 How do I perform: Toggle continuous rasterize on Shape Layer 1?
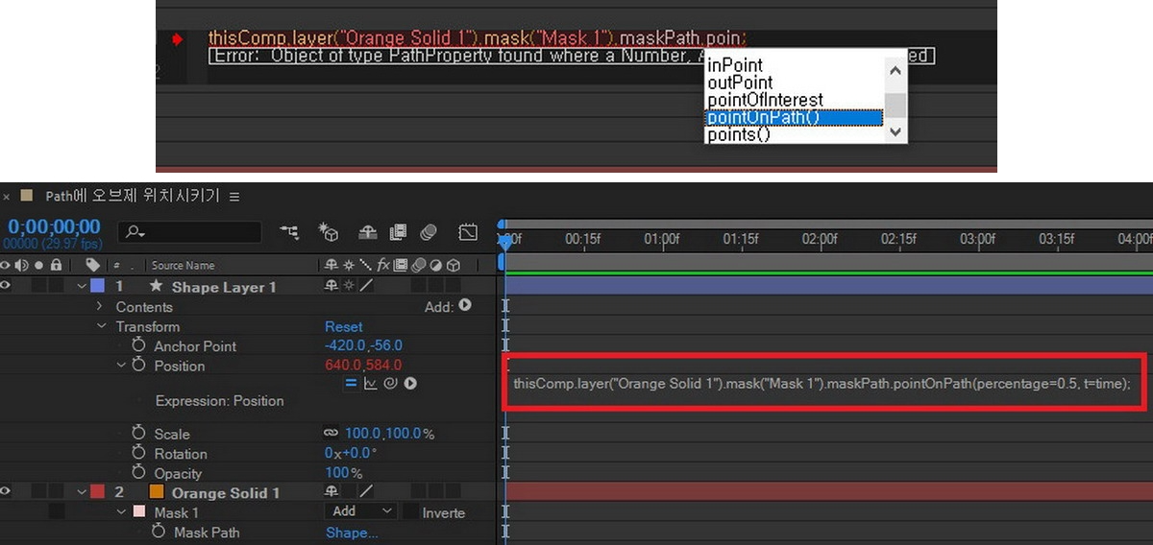[x=349, y=286]
